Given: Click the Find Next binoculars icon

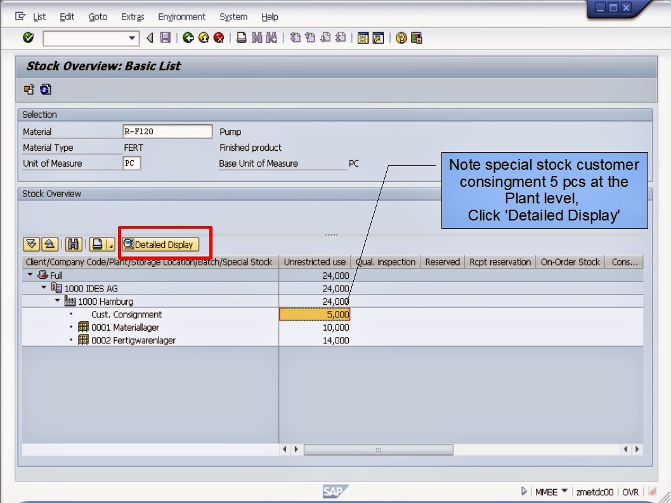Looking at the screenshot, I should pos(271,37).
